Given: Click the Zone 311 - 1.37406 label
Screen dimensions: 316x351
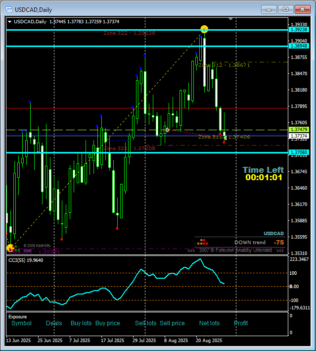Looking at the screenshot, I should [x=224, y=137].
